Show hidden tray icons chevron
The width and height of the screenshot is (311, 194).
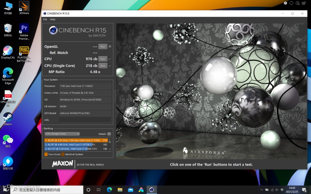tap(261, 190)
